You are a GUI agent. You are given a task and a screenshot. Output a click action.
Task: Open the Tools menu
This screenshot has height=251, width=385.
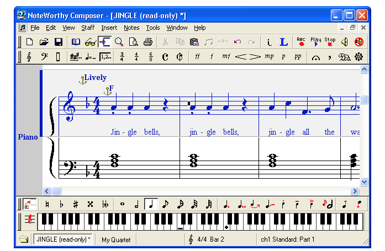[152, 28]
